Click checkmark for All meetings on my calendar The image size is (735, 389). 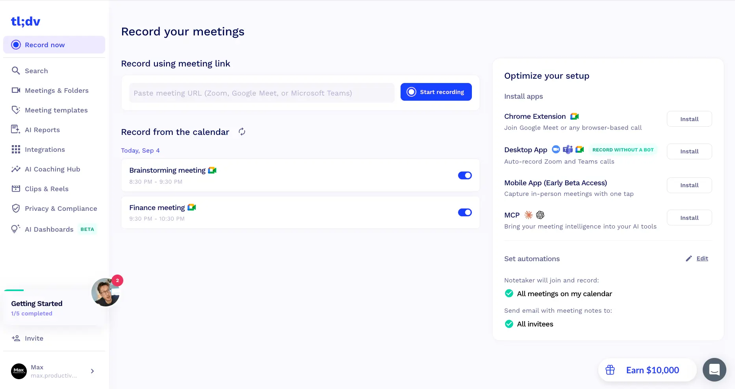point(509,293)
